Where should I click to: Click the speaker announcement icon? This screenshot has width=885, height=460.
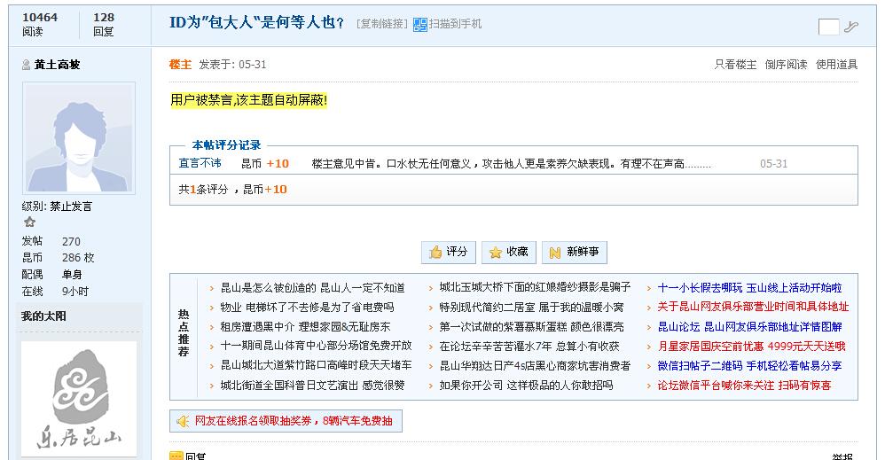tap(183, 421)
